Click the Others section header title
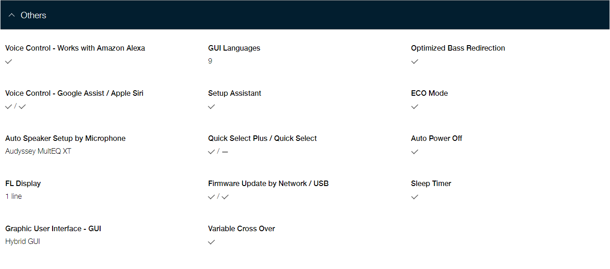This screenshot has width=610, height=269. 33,15
